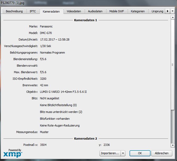This screenshot has width=177, height=161.
Task: Click the scrollbar up arrow
Action: point(173,17)
